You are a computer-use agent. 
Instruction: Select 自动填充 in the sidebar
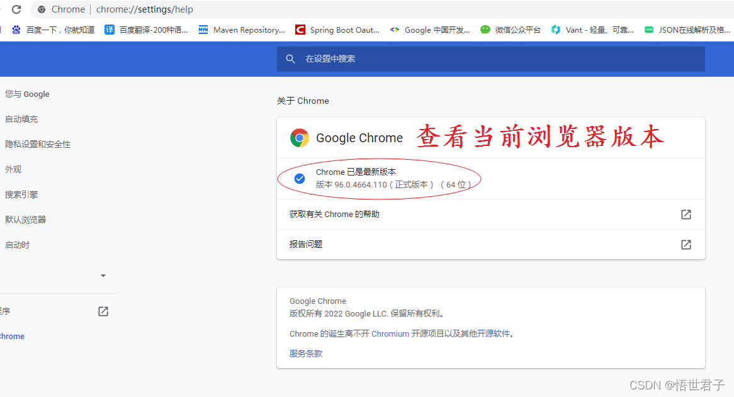point(21,120)
